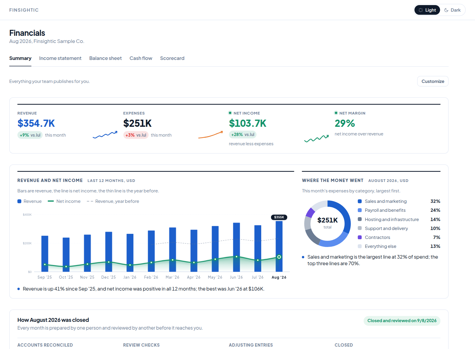The height and width of the screenshot is (349, 475).
Task: Click the +3% vs Jul expenses badge
Action: 136,135
